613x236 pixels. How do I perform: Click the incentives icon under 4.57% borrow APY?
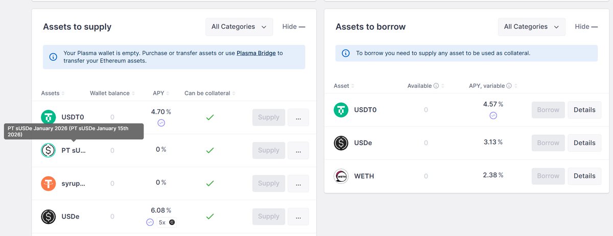(x=493, y=116)
